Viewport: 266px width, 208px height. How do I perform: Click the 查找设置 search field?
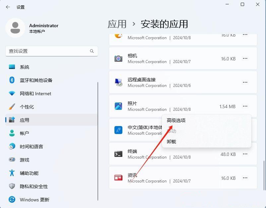point(51,51)
